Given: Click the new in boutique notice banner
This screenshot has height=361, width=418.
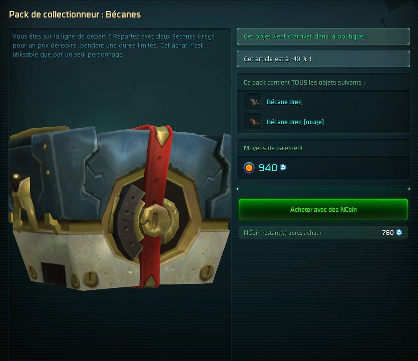Looking at the screenshot, I should click(323, 36).
